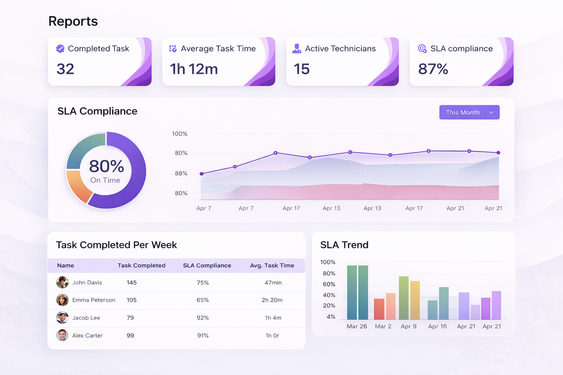This screenshot has height=375, width=563.
Task: Open Alex Carter's profile avatar
Action: point(62,335)
